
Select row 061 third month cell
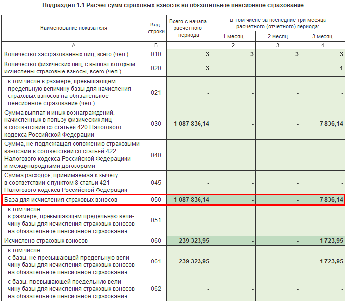coord(323,261)
